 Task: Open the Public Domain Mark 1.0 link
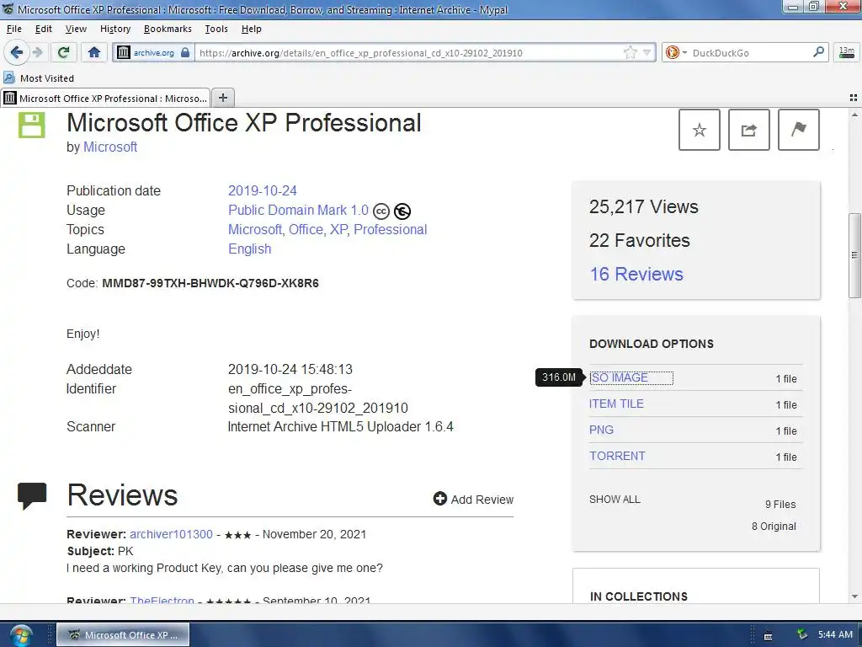click(x=298, y=210)
